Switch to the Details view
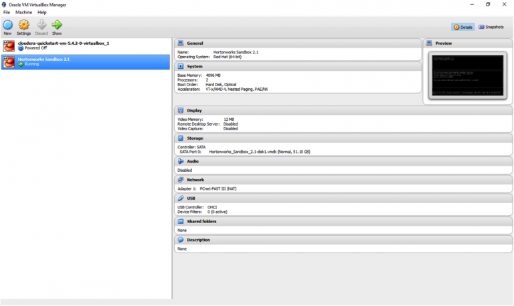This screenshot has height=306, width=514. (x=463, y=27)
